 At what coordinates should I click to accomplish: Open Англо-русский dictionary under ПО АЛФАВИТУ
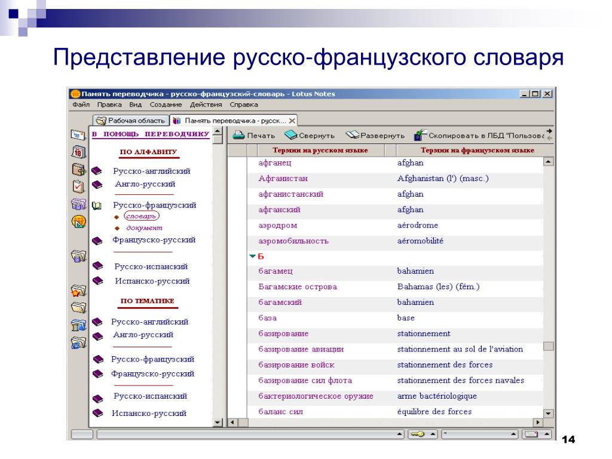tap(145, 184)
